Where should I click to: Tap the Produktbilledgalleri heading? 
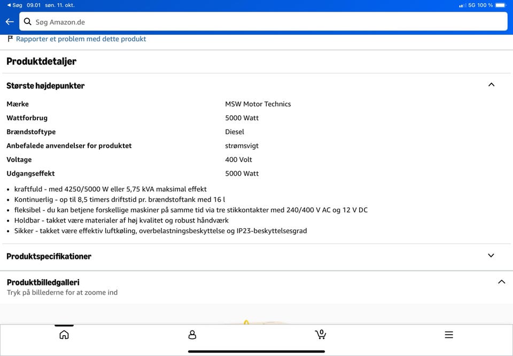click(x=43, y=282)
